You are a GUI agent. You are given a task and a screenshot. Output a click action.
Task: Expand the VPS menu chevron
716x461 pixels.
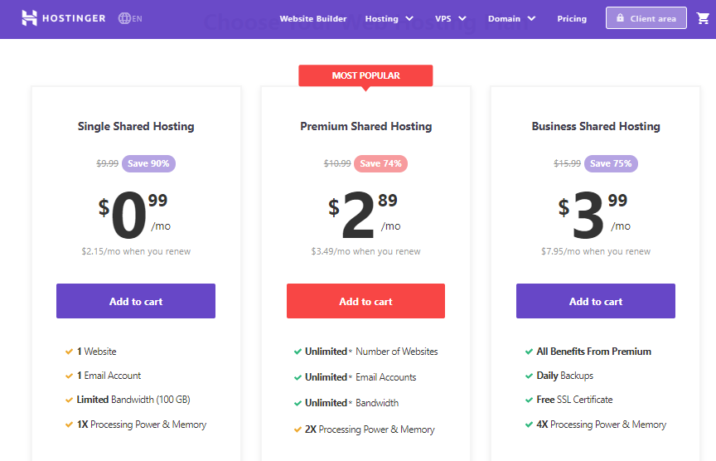coord(462,19)
